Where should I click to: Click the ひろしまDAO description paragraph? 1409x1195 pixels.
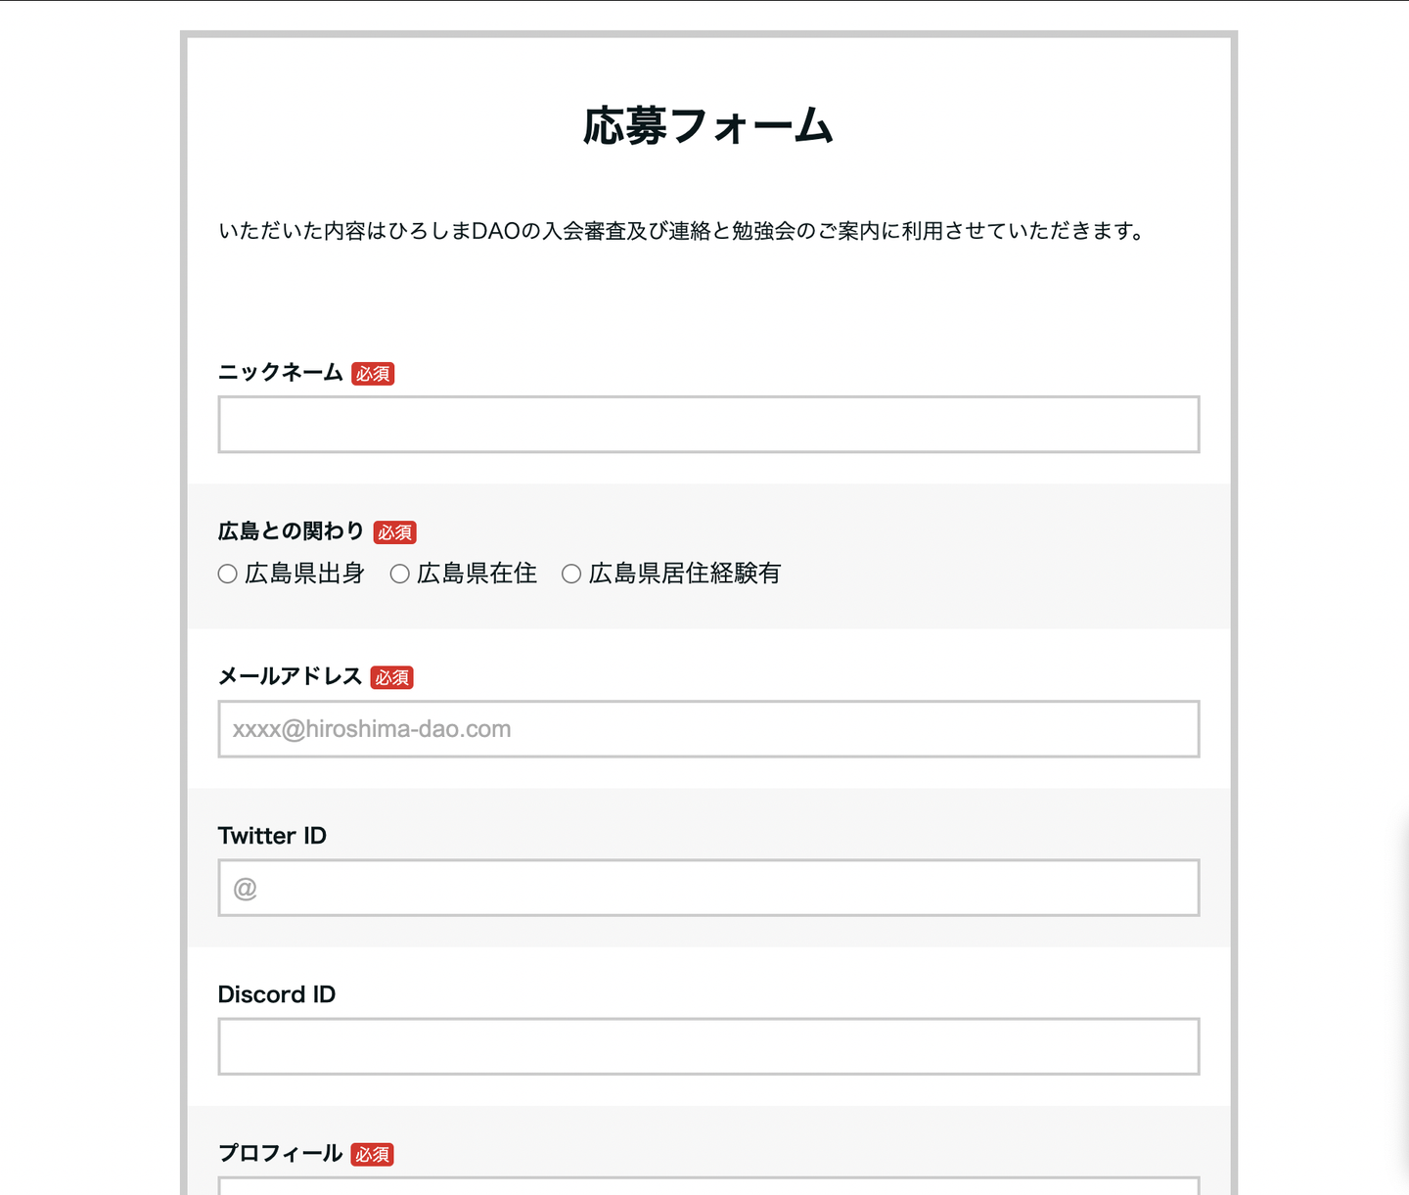[682, 232]
